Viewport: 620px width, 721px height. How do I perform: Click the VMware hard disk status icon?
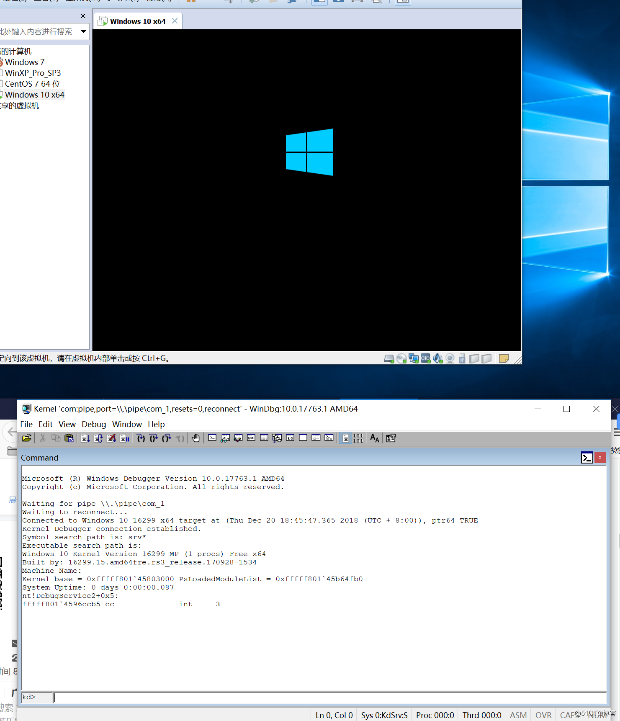point(389,358)
